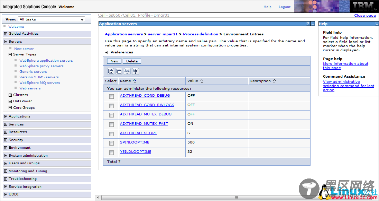
Task: Click the Deselect All icon in table toolbar
Action: coord(119,71)
